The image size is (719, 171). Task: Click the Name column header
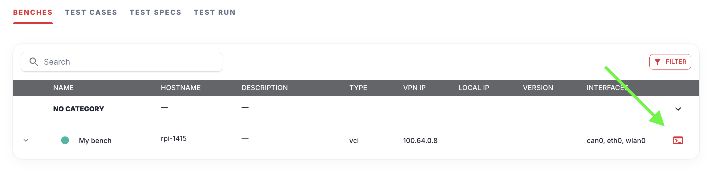pyautogui.click(x=63, y=88)
